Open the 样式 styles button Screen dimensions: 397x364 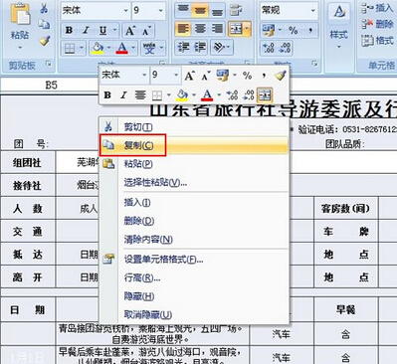click(x=338, y=25)
